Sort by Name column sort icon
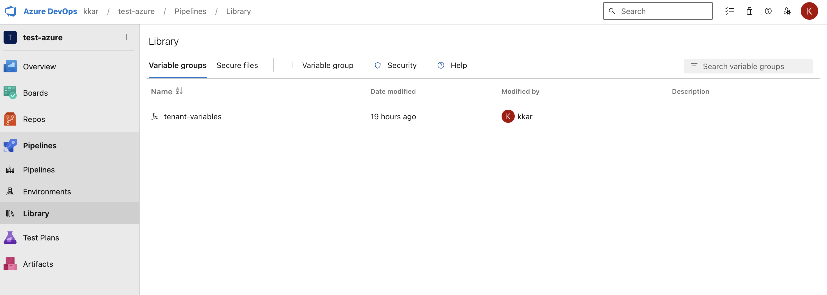827x295 pixels. point(179,91)
